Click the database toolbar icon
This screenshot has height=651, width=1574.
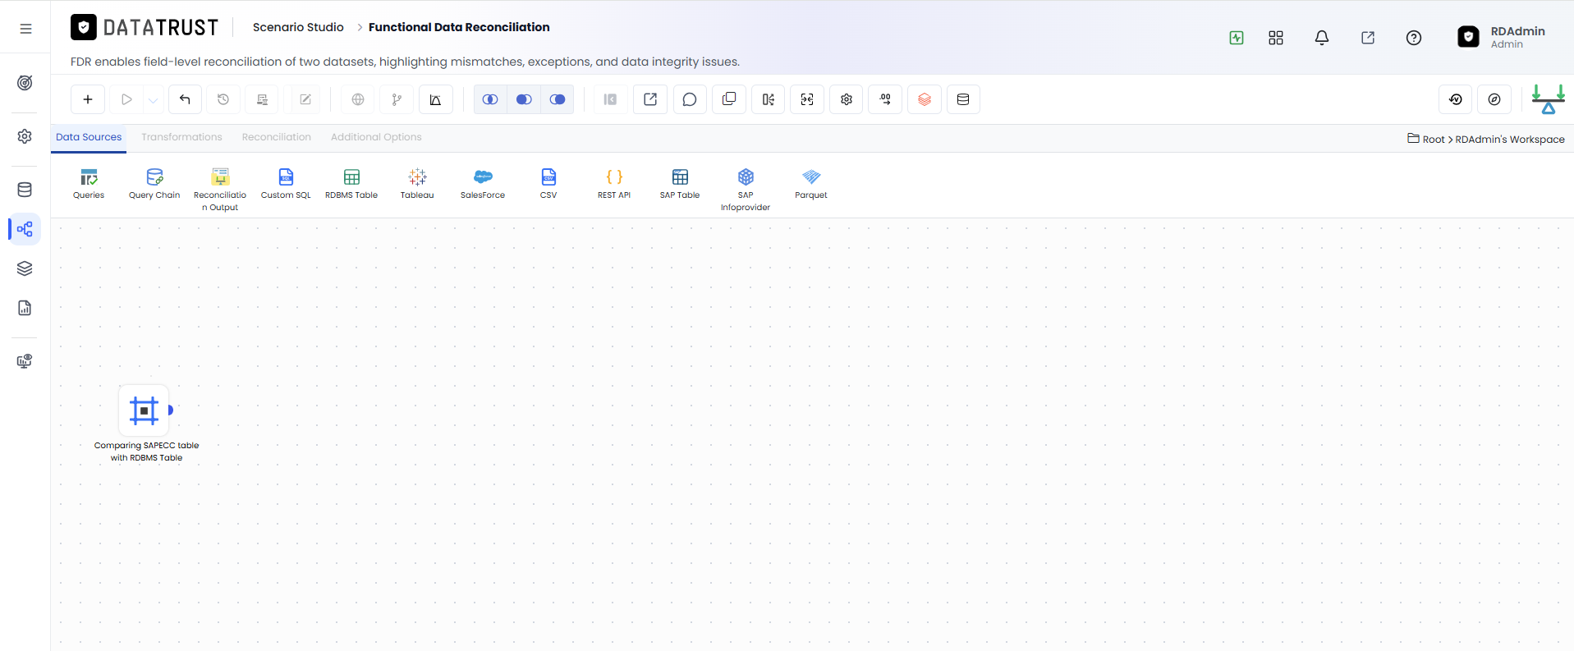[x=963, y=99]
